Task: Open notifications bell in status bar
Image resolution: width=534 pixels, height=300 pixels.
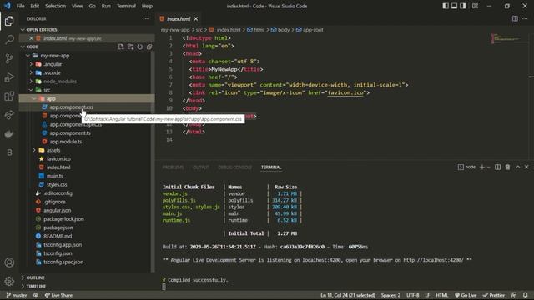Action: tap(526, 295)
